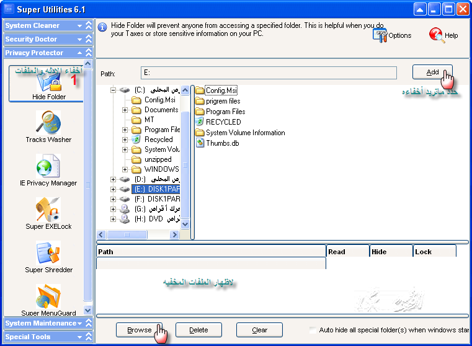
Task: Expand the System Volume tree node
Action: tap(125, 149)
